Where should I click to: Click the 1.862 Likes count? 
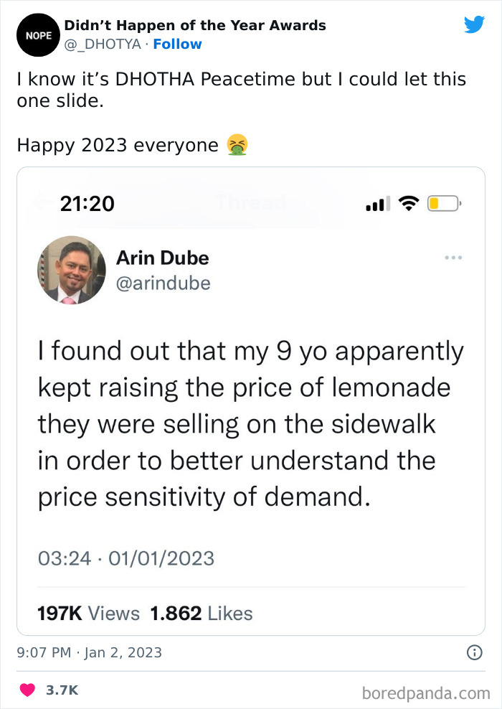point(201,614)
